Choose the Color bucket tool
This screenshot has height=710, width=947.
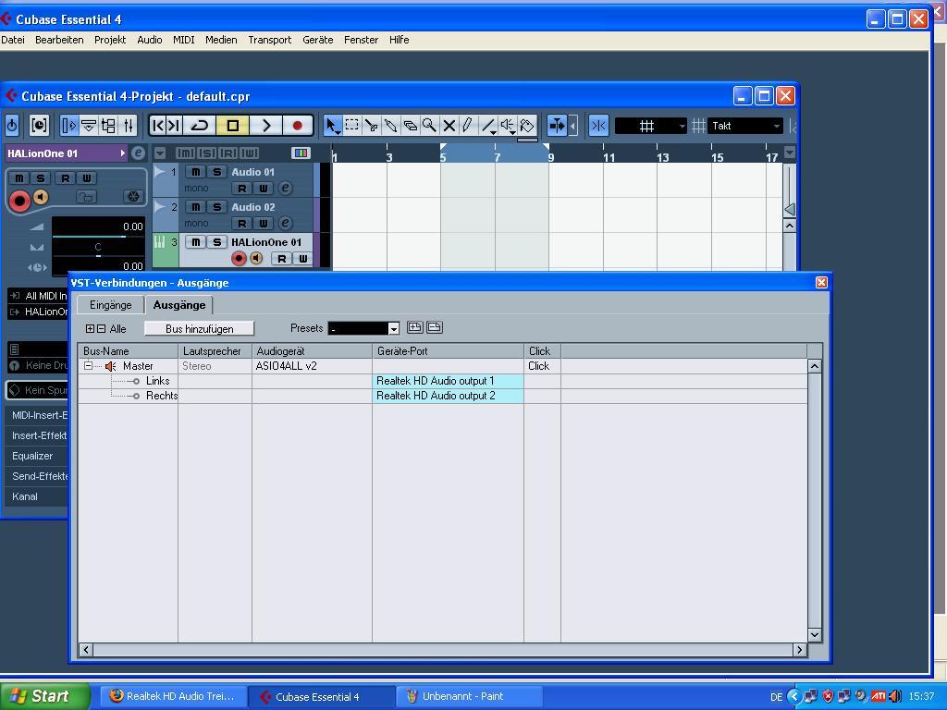[526, 126]
